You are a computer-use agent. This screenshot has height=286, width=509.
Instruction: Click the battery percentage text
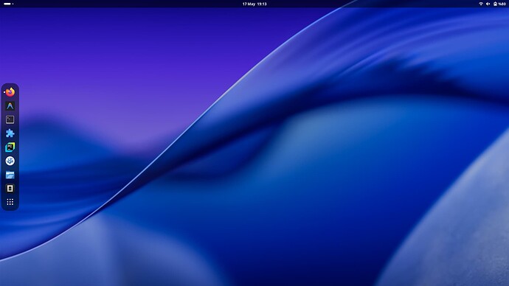[502, 4]
